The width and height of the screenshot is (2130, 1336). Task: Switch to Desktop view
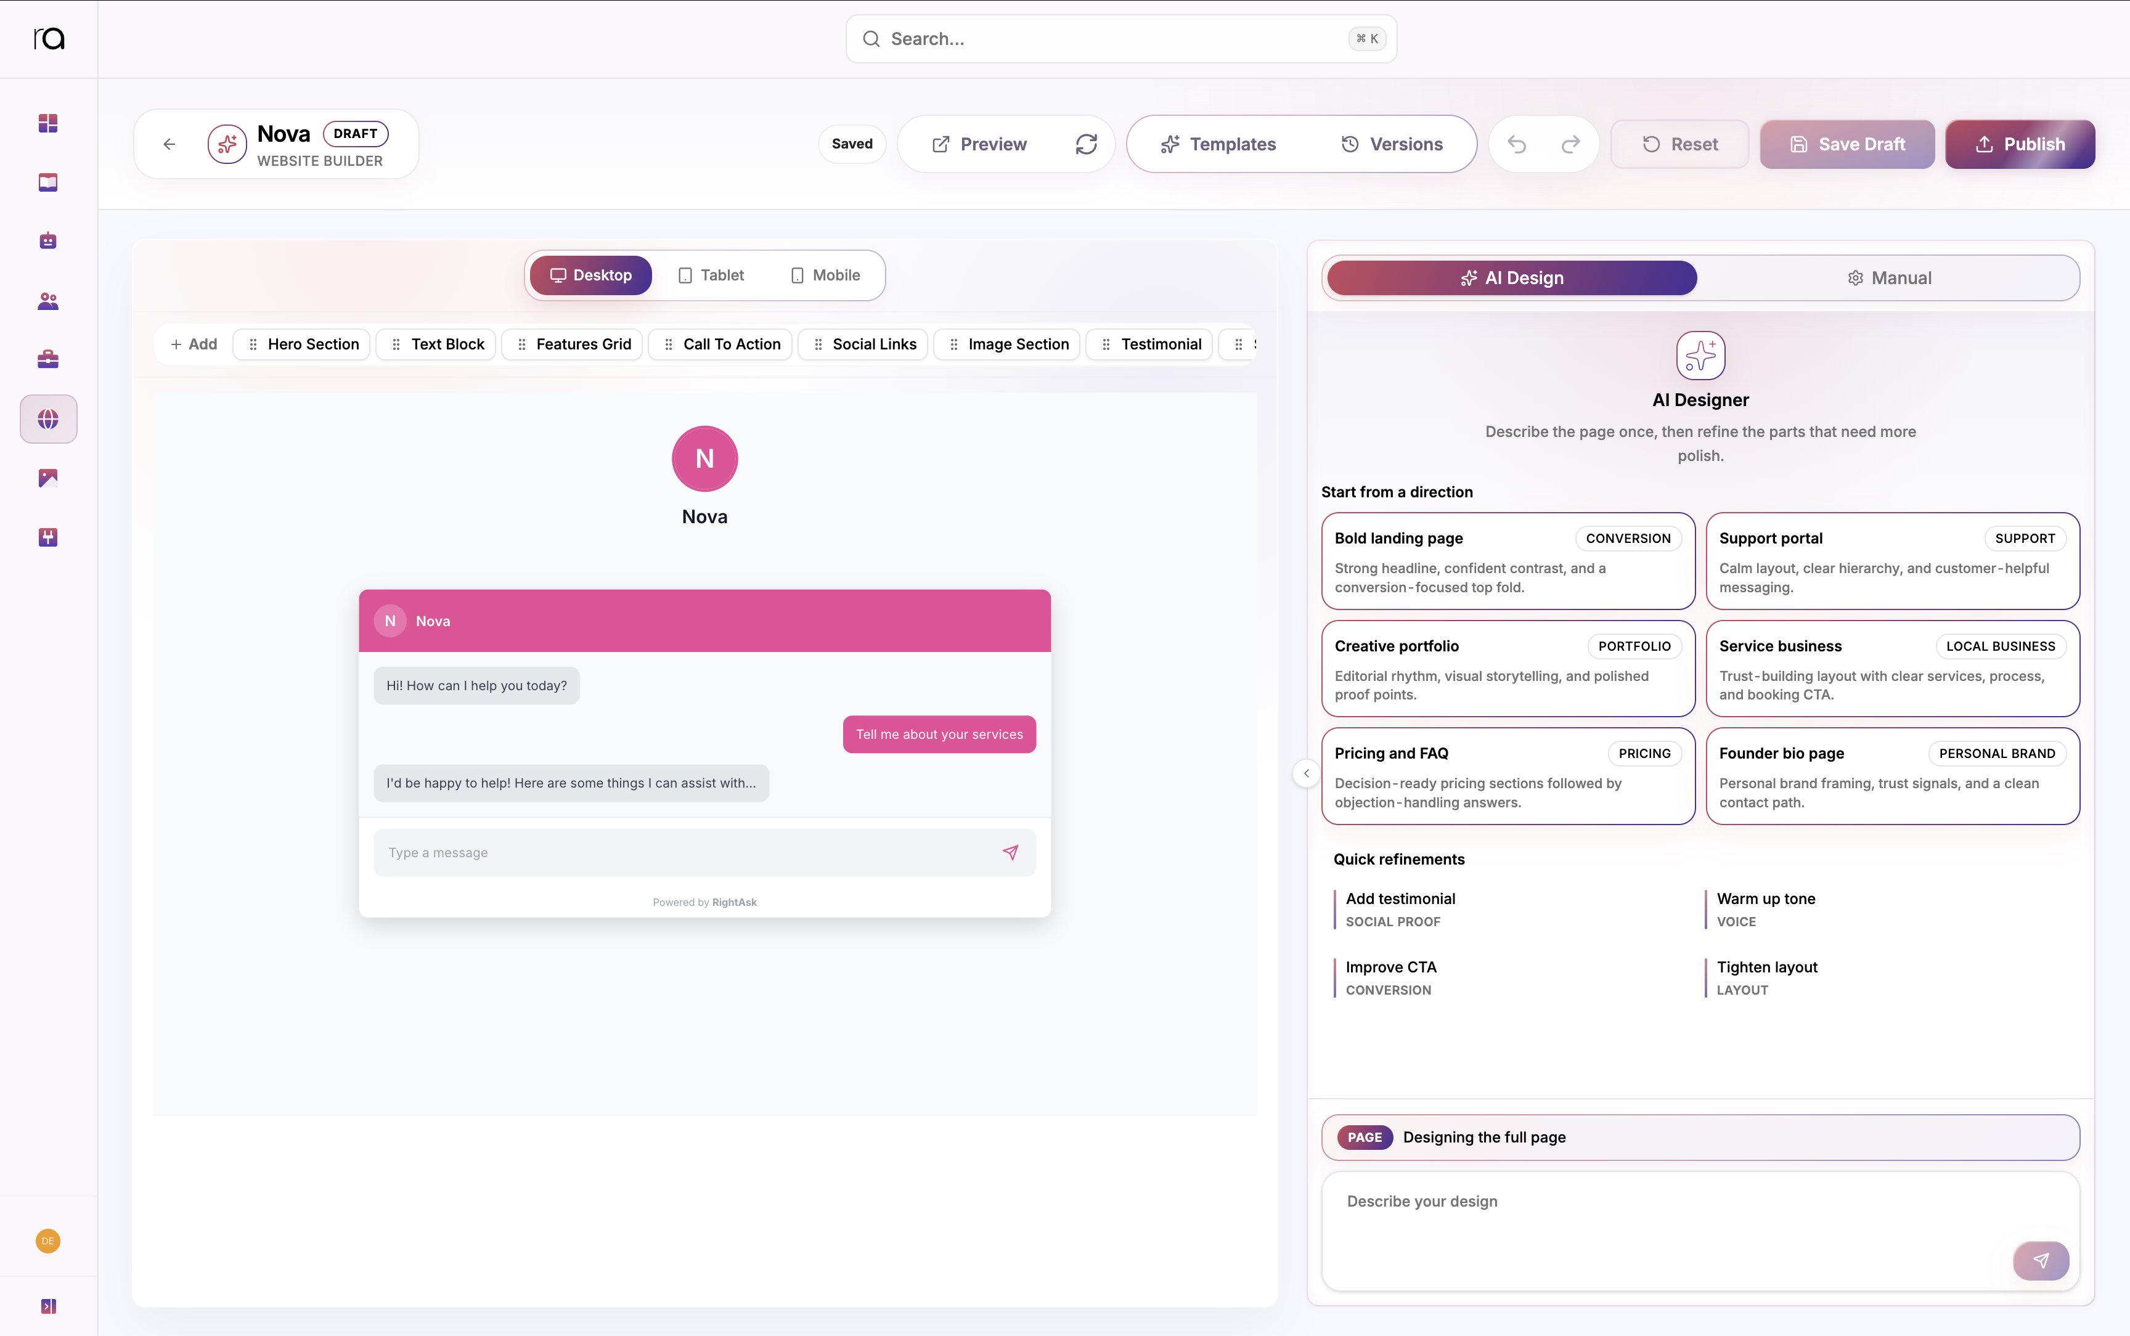(591, 275)
